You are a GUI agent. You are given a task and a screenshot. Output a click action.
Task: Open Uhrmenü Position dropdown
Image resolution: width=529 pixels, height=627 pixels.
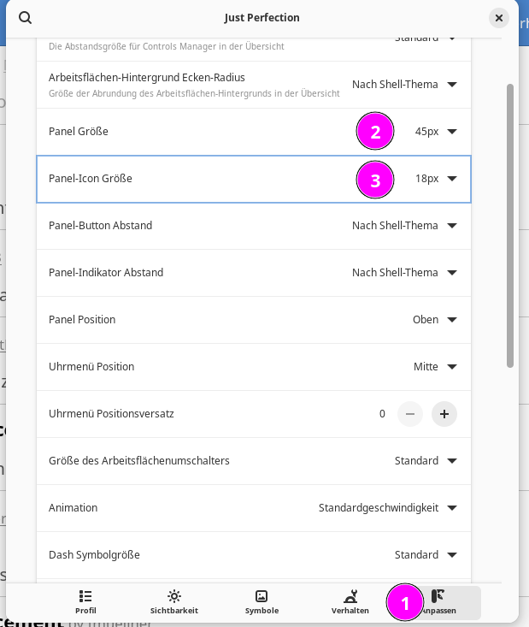point(435,367)
